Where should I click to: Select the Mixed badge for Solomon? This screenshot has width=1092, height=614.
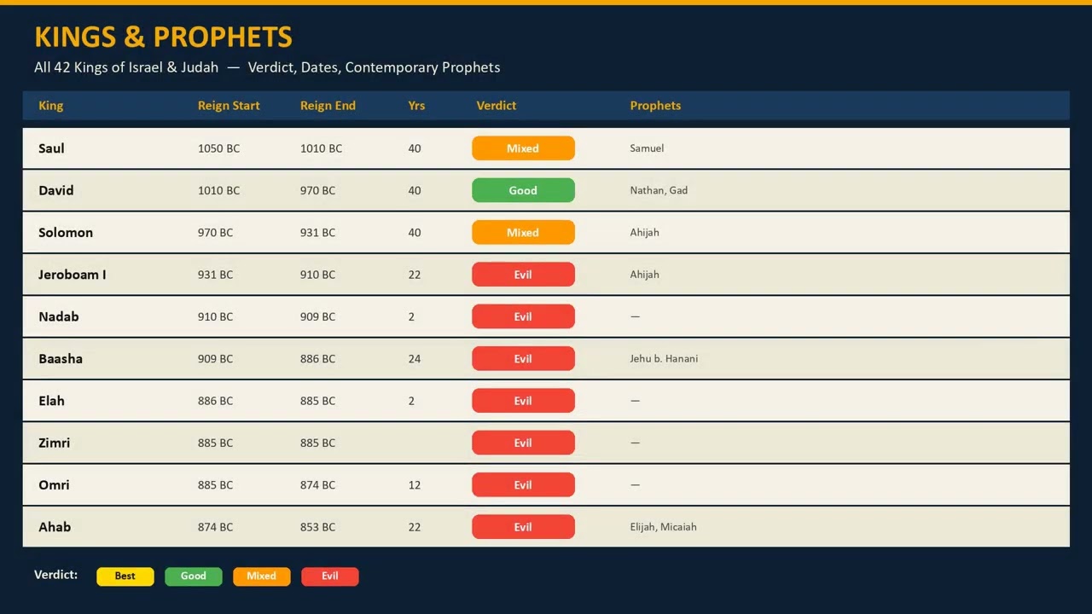pyautogui.click(x=523, y=232)
